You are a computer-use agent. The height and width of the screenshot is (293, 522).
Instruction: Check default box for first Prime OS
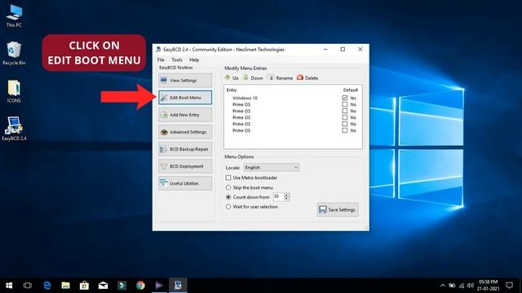(x=345, y=104)
